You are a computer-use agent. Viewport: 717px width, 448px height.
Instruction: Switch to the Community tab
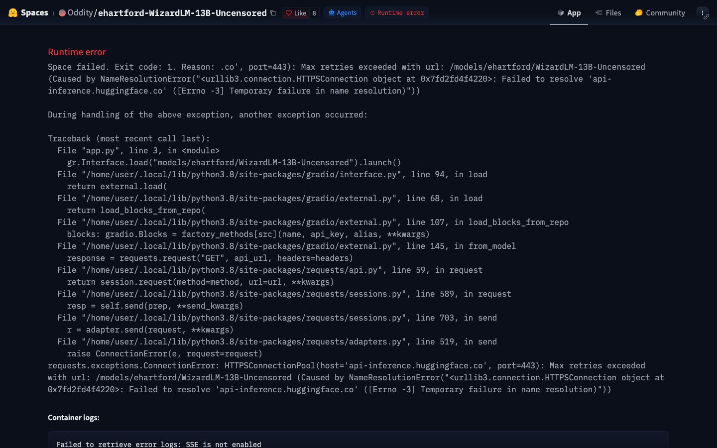pos(660,13)
